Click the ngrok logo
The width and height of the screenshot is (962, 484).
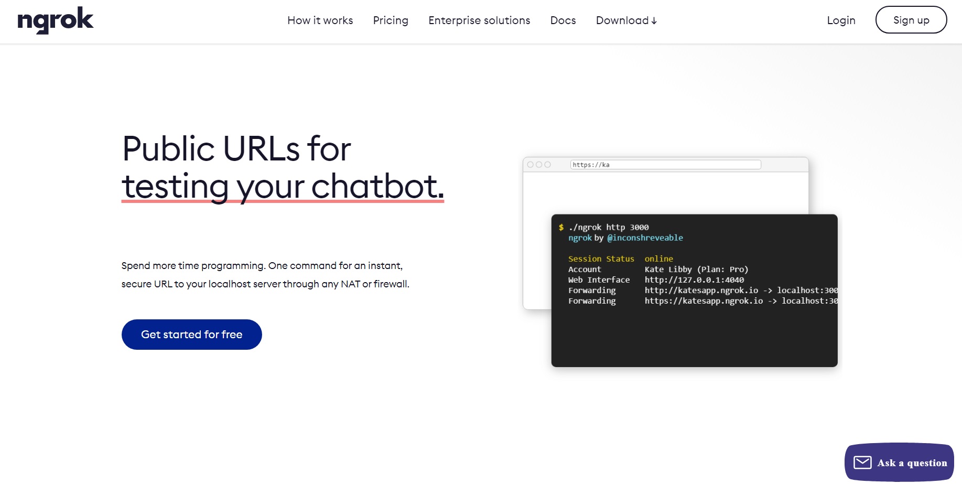click(56, 20)
